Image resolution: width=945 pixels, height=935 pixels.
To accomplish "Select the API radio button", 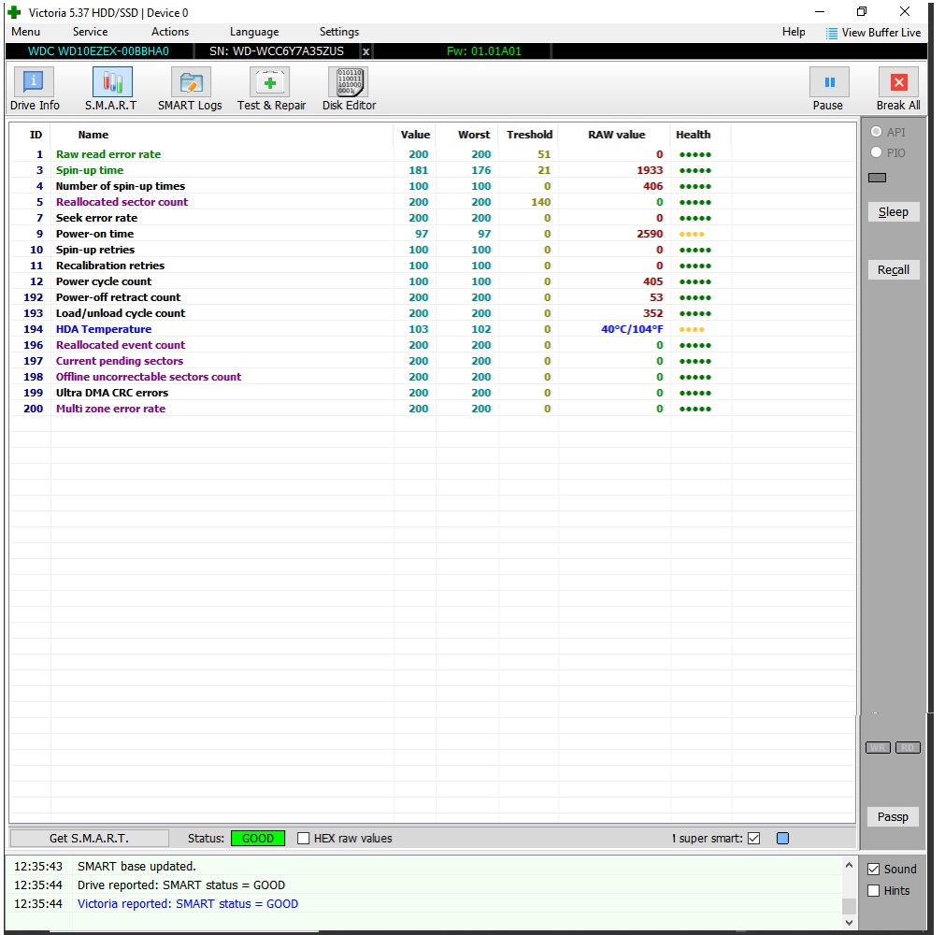I will tap(876, 132).
